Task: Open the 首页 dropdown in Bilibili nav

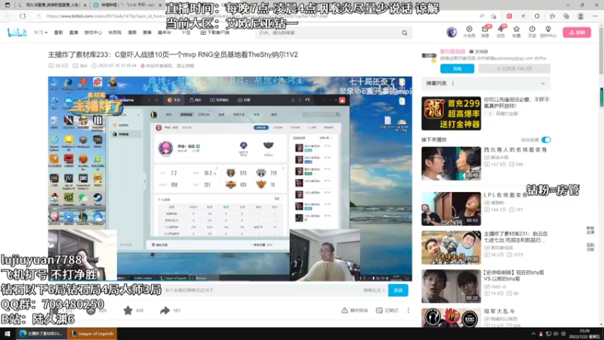Action: click(41, 32)
